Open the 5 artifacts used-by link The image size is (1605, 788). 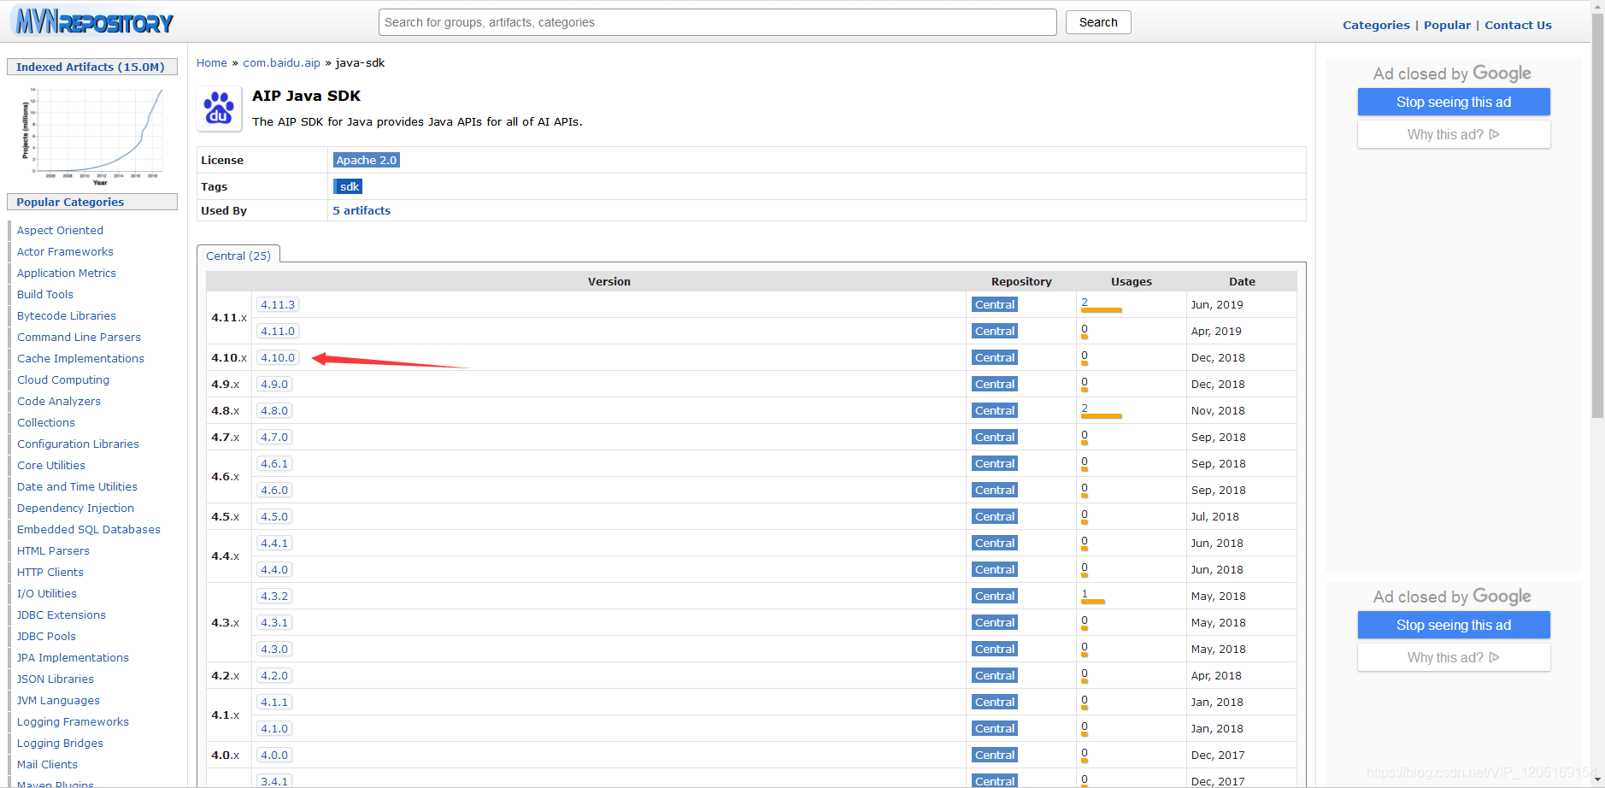(362, 210)
